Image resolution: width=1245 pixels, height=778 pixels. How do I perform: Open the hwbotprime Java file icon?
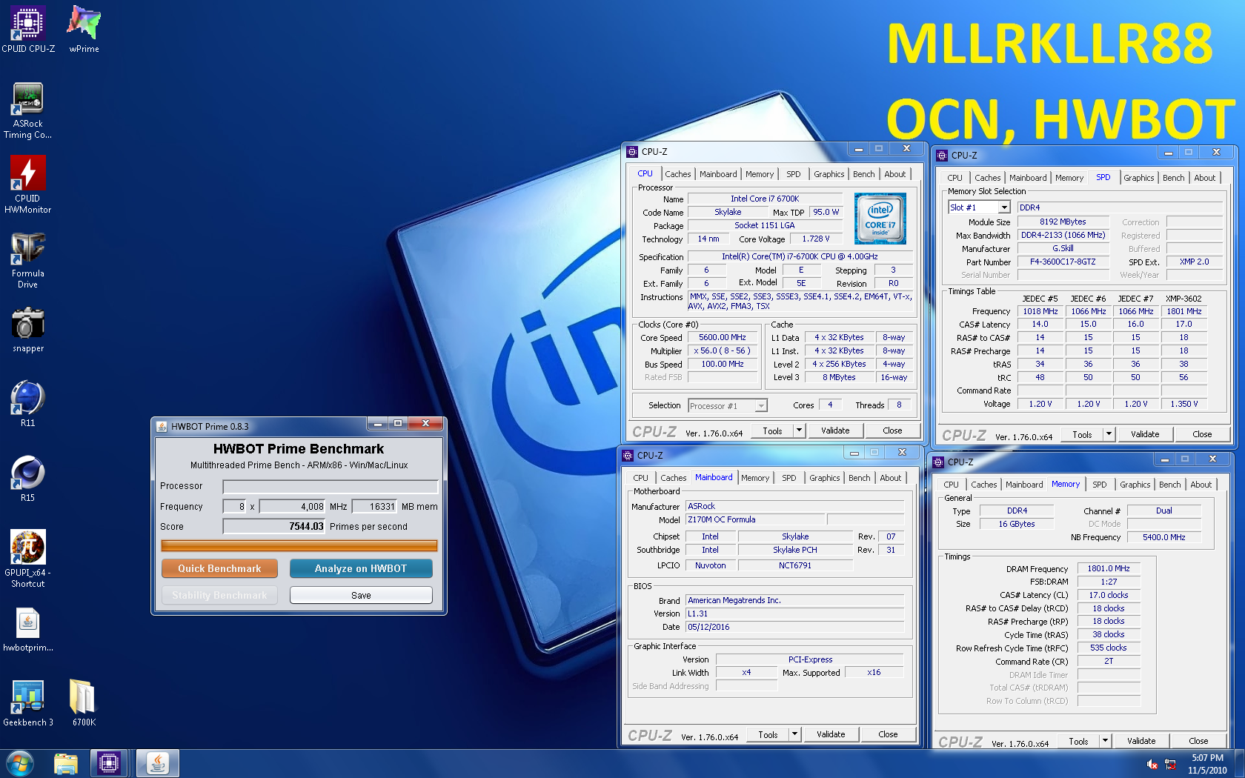28,630
